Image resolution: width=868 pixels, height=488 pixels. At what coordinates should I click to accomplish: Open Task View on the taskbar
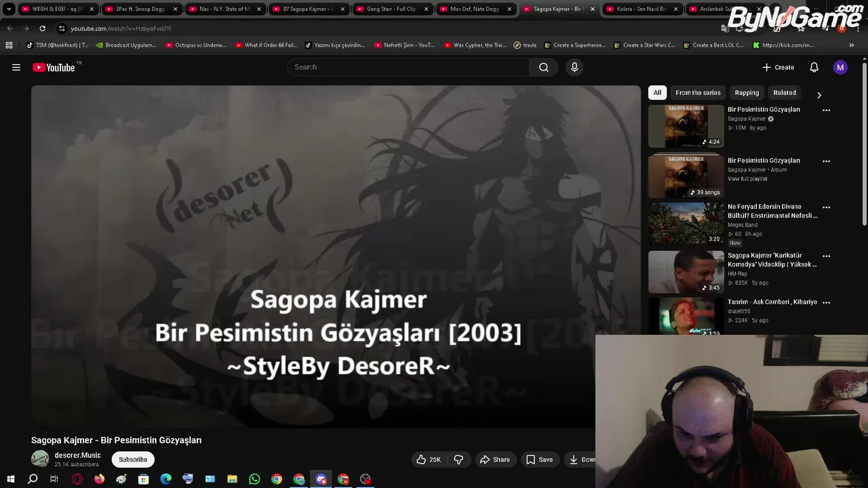(54, 479)
